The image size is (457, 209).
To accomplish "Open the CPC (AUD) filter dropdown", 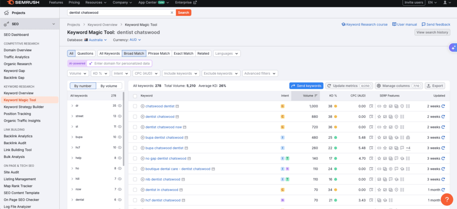I will coord(146,73).
